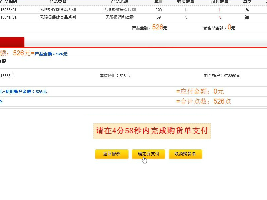Select the red section tab

12,42
